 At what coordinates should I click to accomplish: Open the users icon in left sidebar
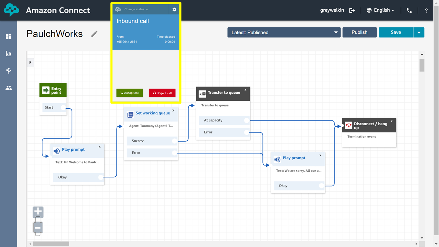(x=9, y=88)
